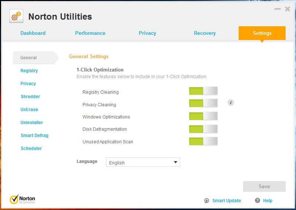Open the Language dropdown list
296x210 pixels.
tap(143, 162)
